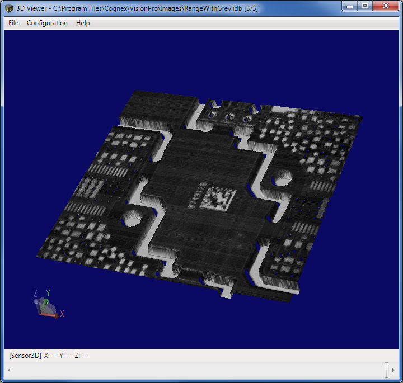Maximize the 3D Viewer window
The height and width of the screenshot is (383, 403).
[365, 6]
